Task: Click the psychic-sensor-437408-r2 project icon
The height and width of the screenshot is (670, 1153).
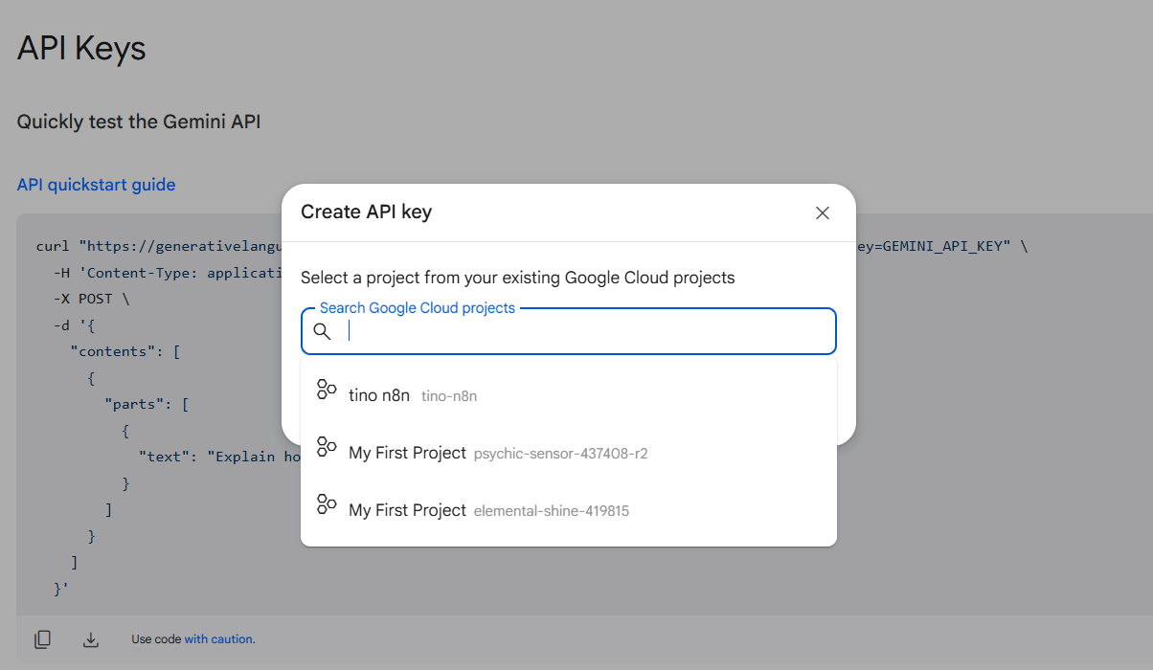Action: (327, 447)
